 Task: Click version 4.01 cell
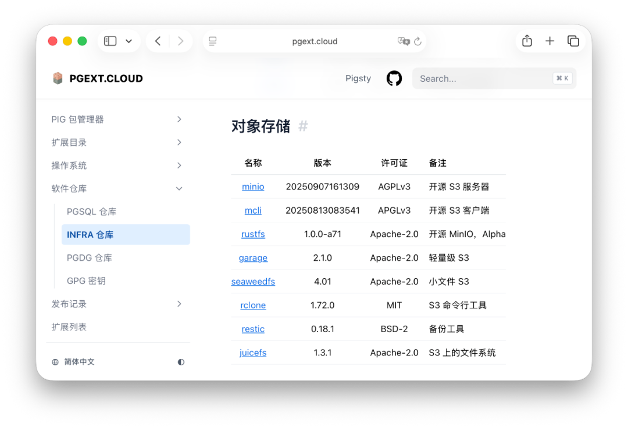click(322, 282)
